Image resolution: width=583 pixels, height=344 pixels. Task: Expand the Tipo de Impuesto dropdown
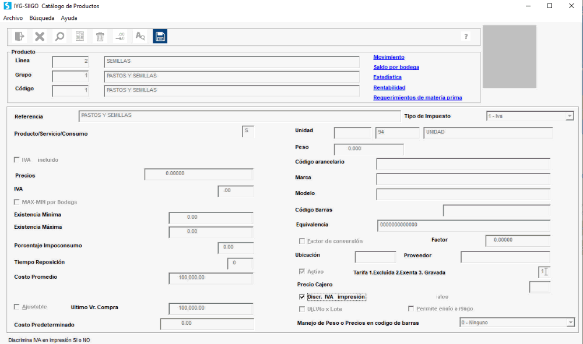(x=570, y=116)
